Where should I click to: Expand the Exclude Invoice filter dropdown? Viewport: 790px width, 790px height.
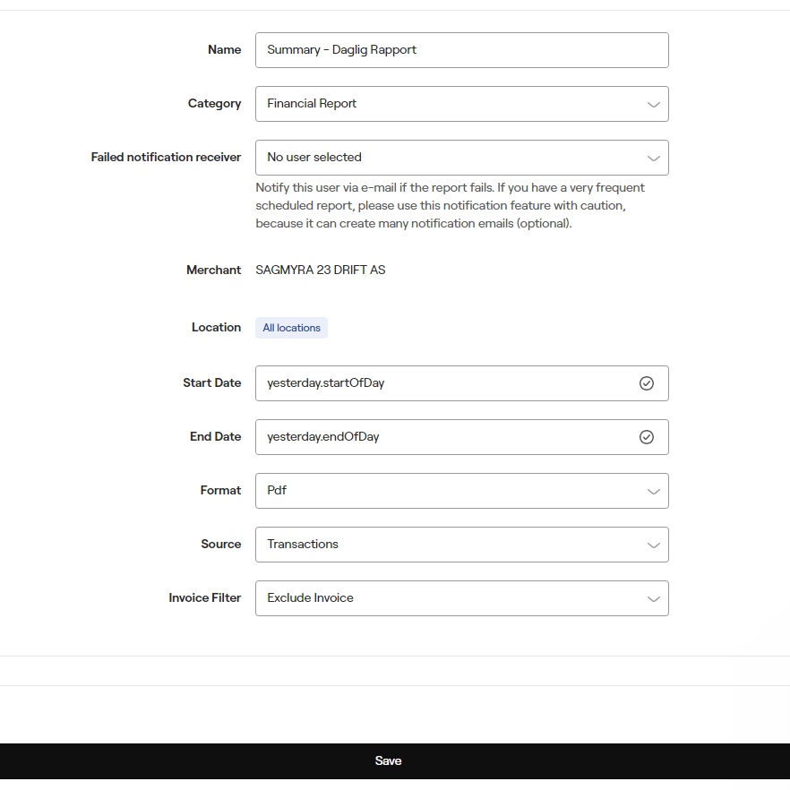click(x=448, y=598)
